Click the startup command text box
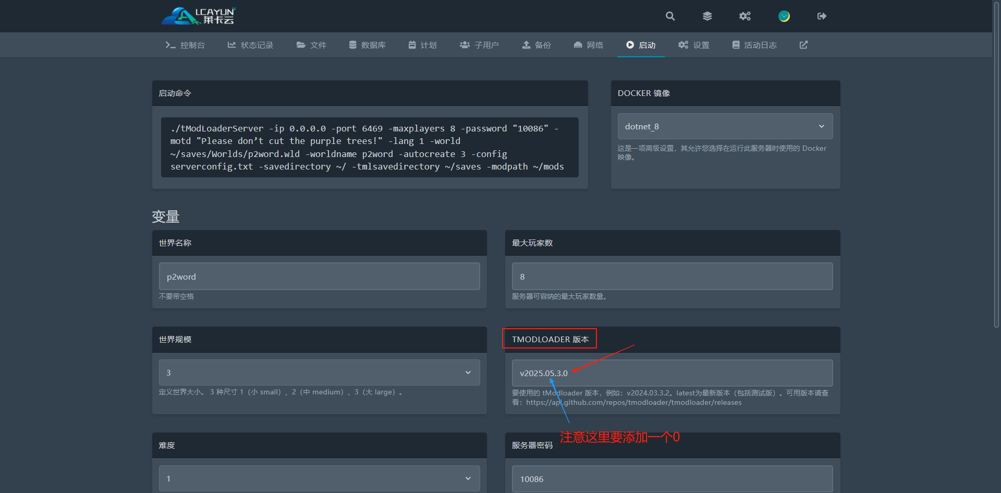The width and height of the screenshot is (1001, 493). tap(370, 148)
